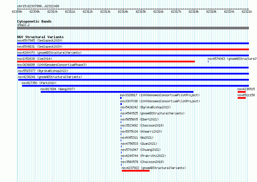Select the gray 15q22.2 cytogenetic band bar
The width and height of the screenshot is (257, 182).
133,28
